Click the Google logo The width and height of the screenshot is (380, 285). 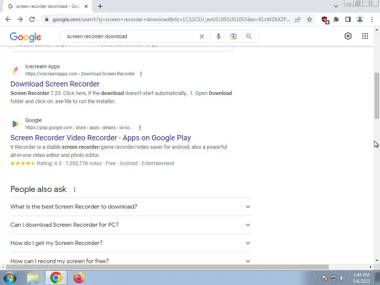pos(26,37)
